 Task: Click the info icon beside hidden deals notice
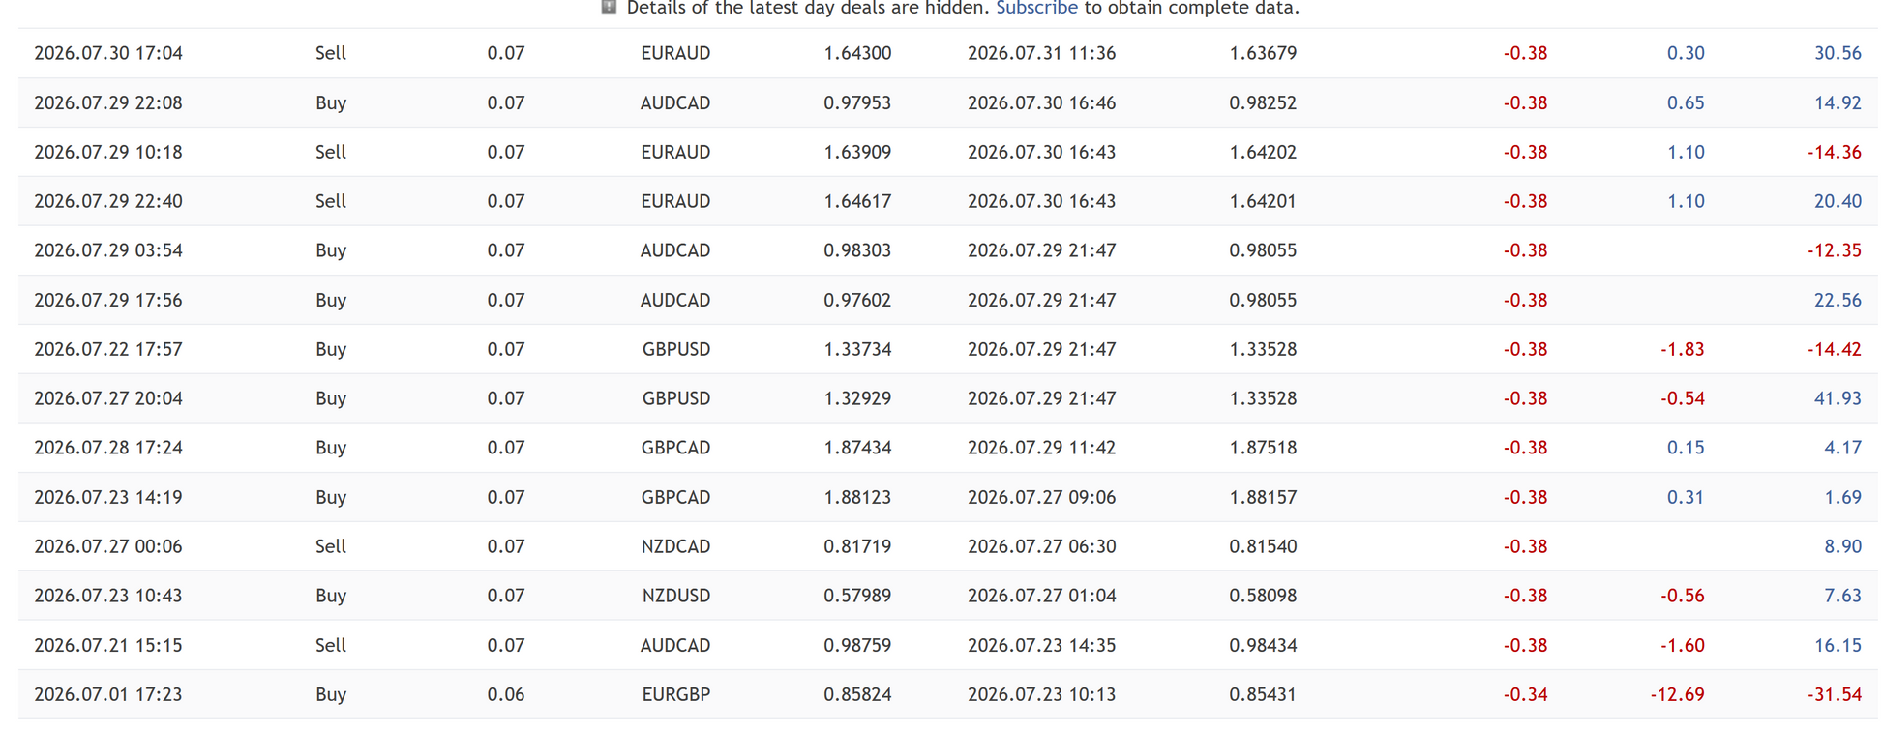click(x=609, y=7)
